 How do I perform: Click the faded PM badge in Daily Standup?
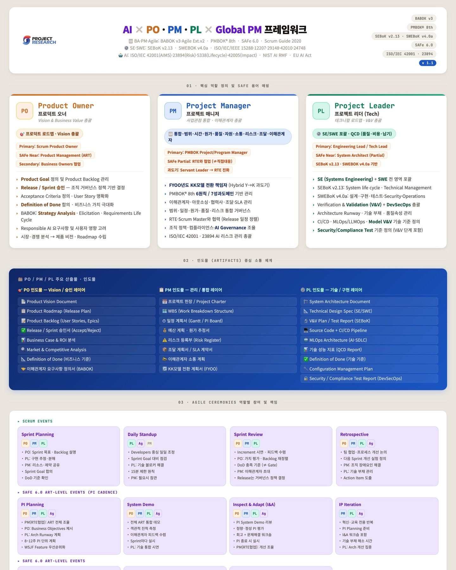[x=150, y=443]
